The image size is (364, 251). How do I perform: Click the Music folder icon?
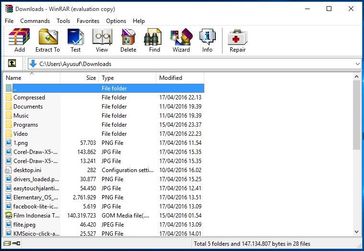(x=9, y=115)
